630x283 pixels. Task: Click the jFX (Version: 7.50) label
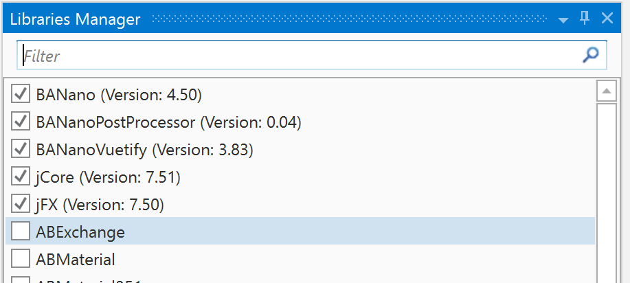pyautogui.click(x=100, y=205)
